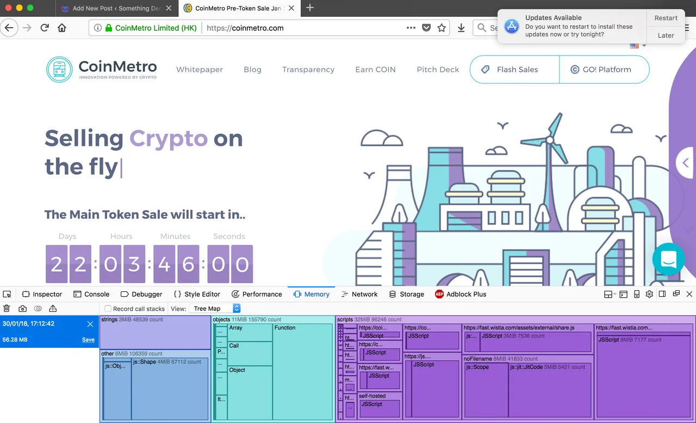696x423 pixels.
Task: Click the Array block under objects
Action: [250, 333]
